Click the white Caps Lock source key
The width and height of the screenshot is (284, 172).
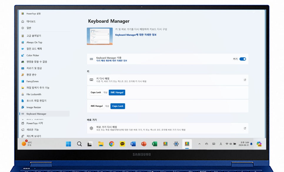pyautogui.click(x=96, y=92)
